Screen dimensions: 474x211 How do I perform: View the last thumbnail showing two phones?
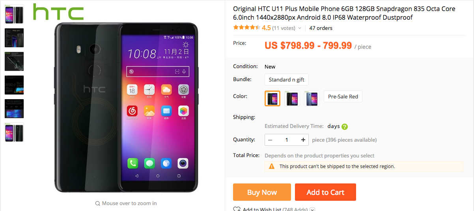(14, 132)
